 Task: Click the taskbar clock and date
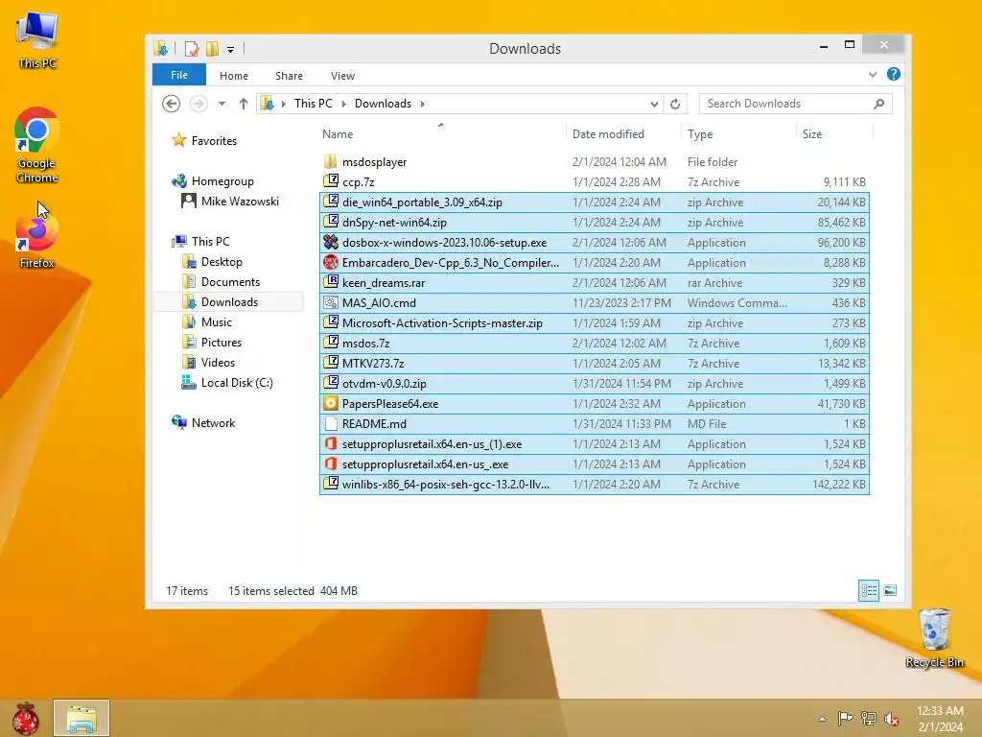pos(940,719)
